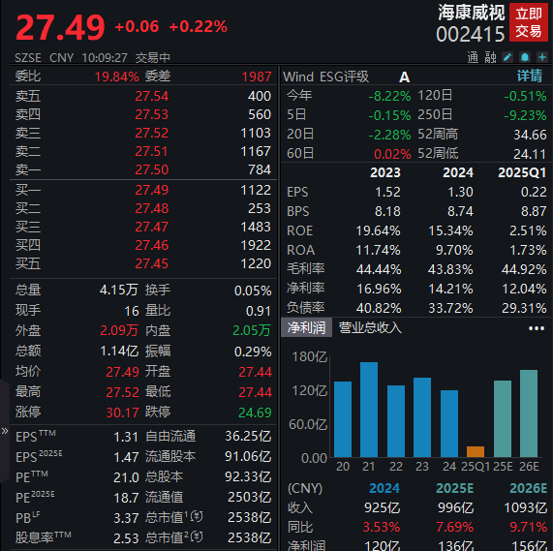Click the PE TTM value 21.0

pyautogui.click(x=126, y=477)
